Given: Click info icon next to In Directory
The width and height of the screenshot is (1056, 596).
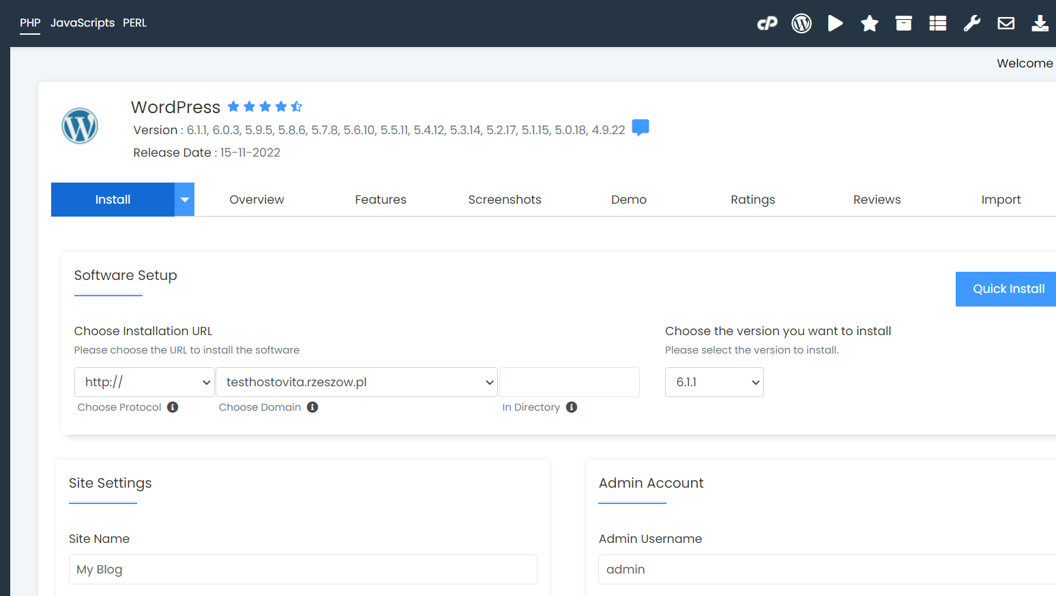Looking at the screenshot, I should 572,407.
